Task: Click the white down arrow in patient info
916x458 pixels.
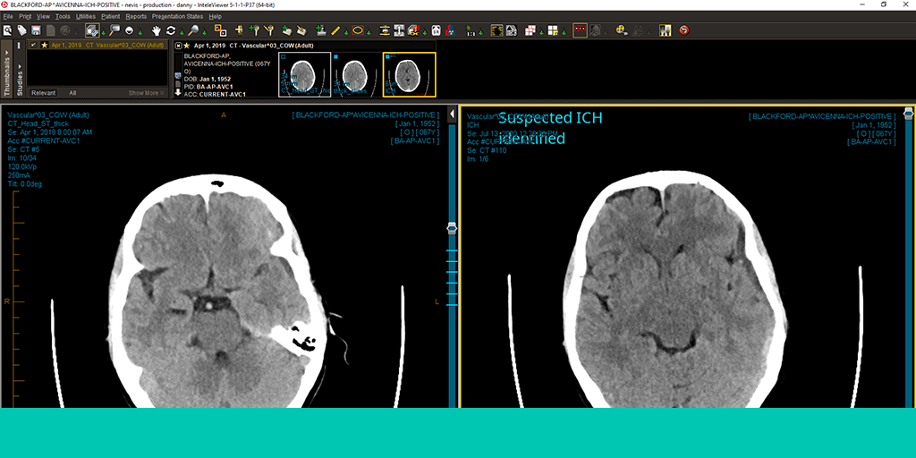Action: (x=178, y=92)
